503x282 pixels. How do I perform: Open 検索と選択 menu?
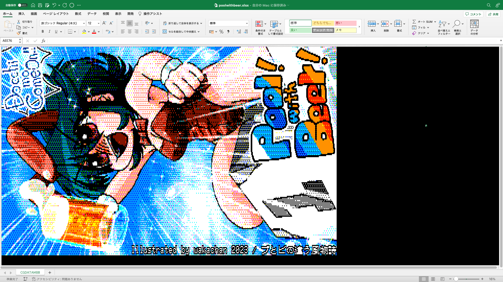(458, 27)
